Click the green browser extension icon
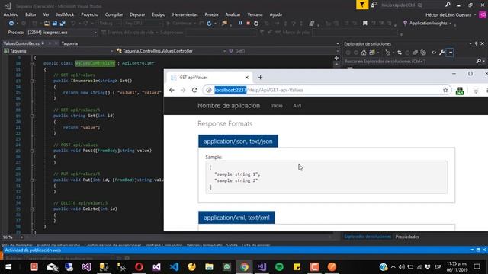Image resolution: width=488 pixels, height=274 pixels. click(x=460, y=91)
